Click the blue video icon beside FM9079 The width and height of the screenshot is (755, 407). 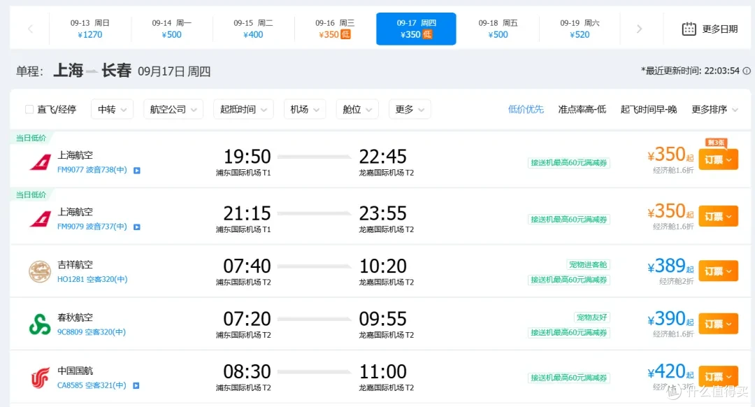click(137, 227)
